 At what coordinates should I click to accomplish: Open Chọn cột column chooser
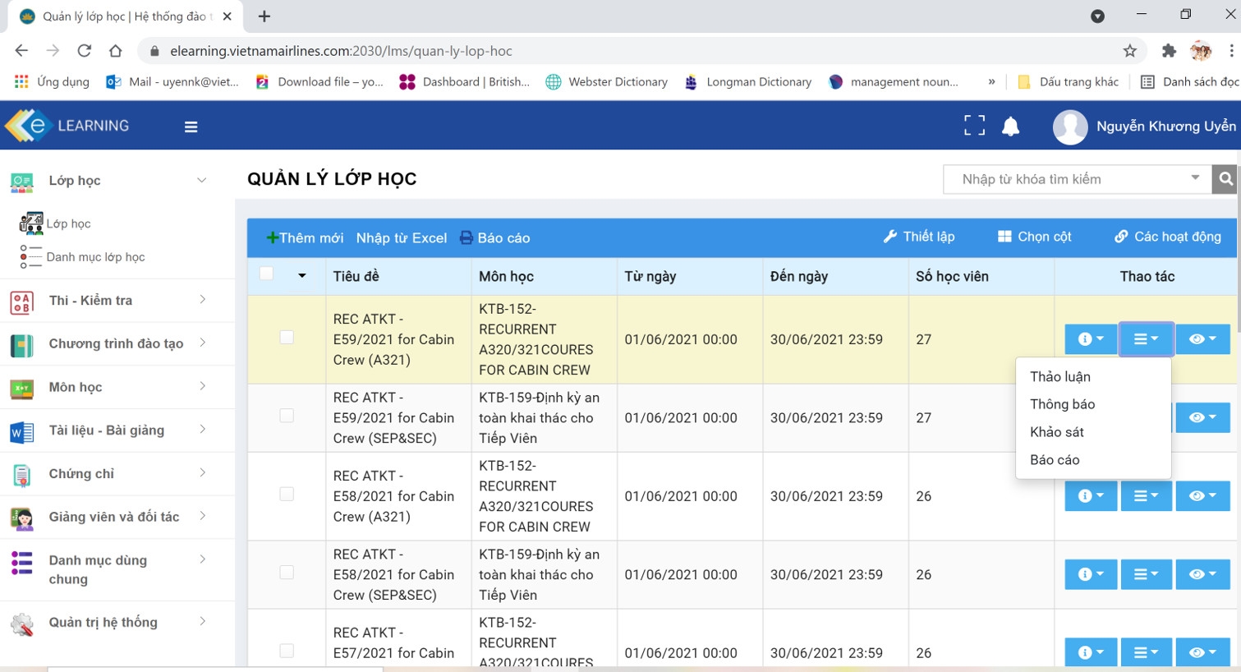(1034, 237)
